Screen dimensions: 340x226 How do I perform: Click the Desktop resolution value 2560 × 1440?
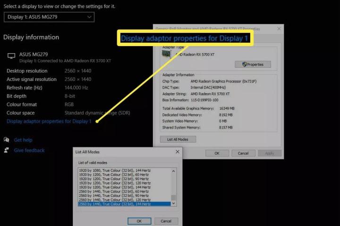tap(78, 71)
